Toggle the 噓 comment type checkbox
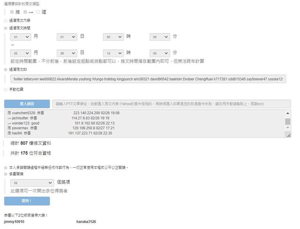Viewport: 300px width, 229px height. [x=38, y=12]
